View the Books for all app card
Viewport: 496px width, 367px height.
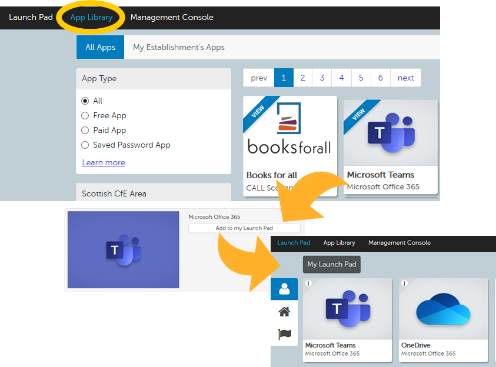click(289, 146)
